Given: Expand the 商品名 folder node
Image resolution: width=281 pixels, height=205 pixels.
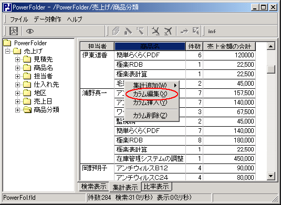Looking at the screenshot, I should point(17,68).
